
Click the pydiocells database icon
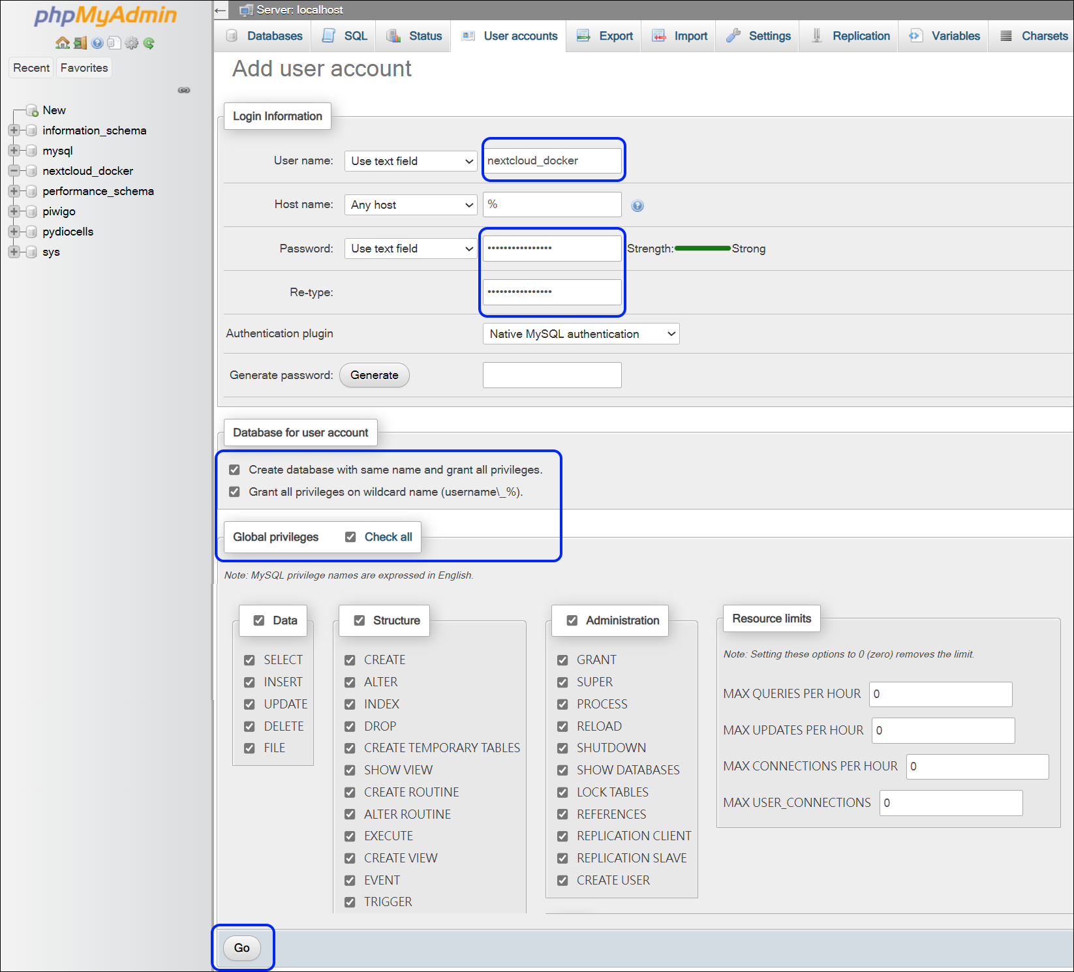(x=31, y=232)
